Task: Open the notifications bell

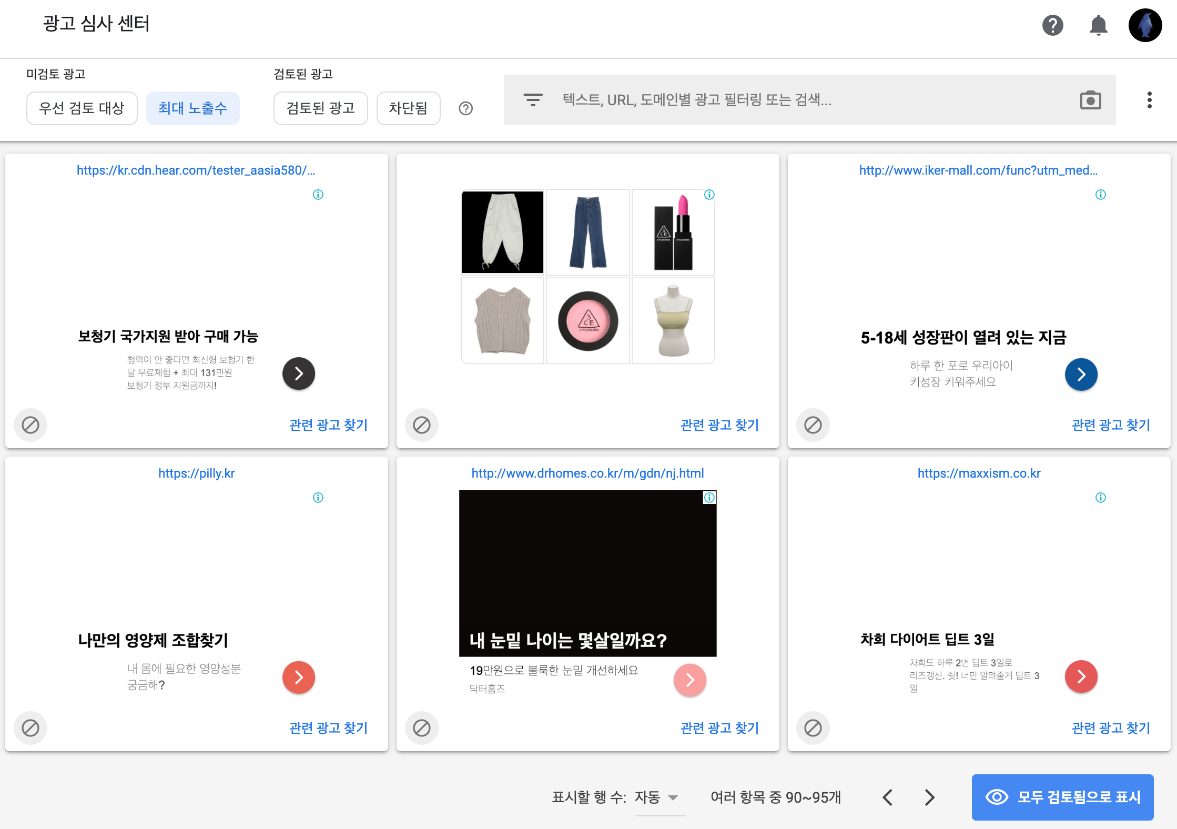Action: pyautogui.click(x=1098, y=25)
